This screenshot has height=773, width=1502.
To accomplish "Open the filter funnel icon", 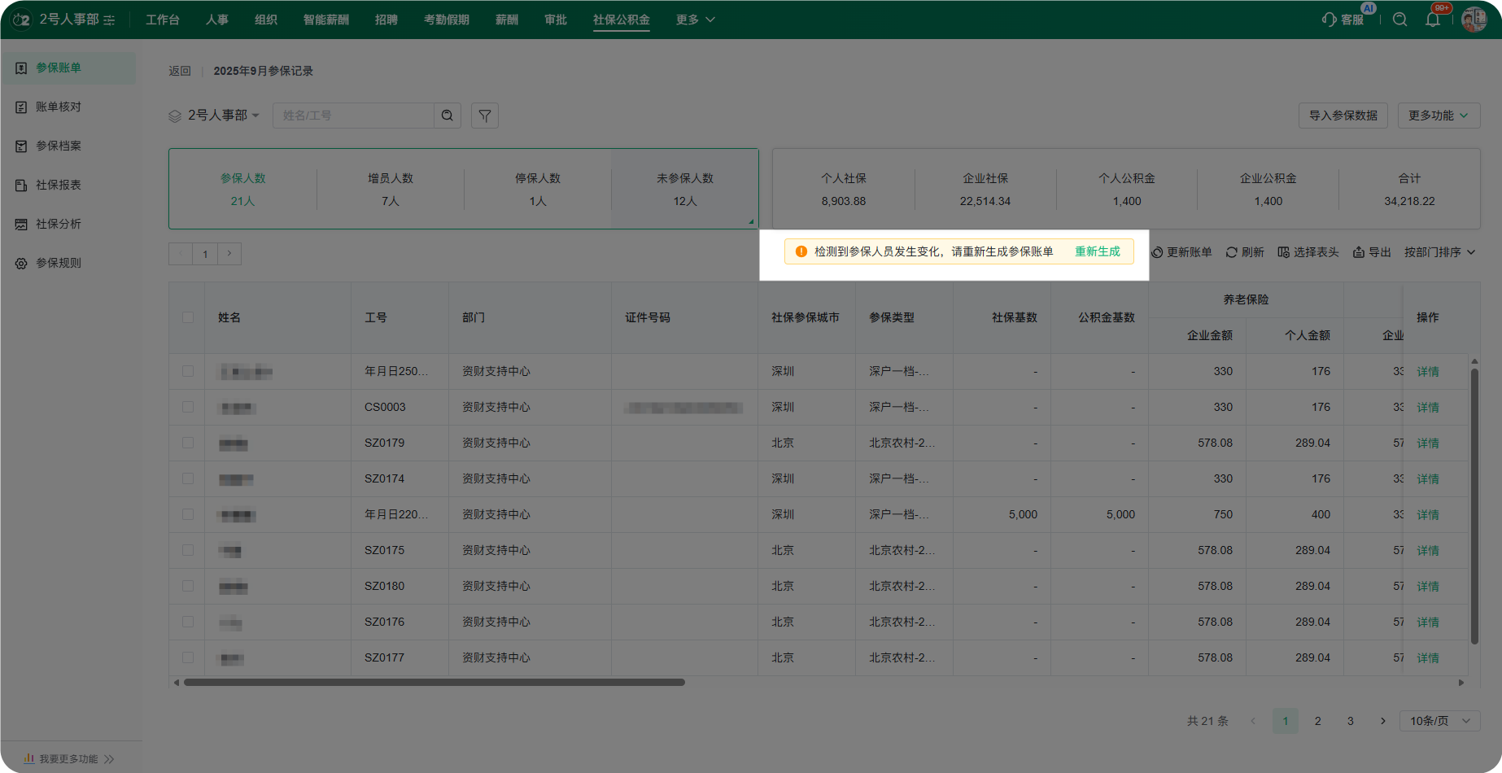I will pyautogui.click(x=485, y=116).
